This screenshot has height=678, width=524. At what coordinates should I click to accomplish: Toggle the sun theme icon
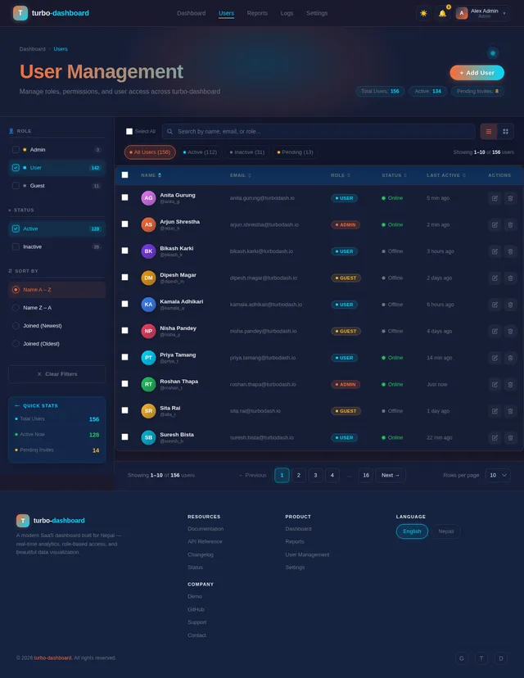point(423,13)
